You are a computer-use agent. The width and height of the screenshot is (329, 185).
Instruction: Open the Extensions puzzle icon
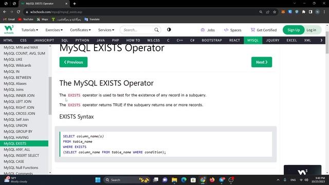pyautogui.click(x=304, y=12)
